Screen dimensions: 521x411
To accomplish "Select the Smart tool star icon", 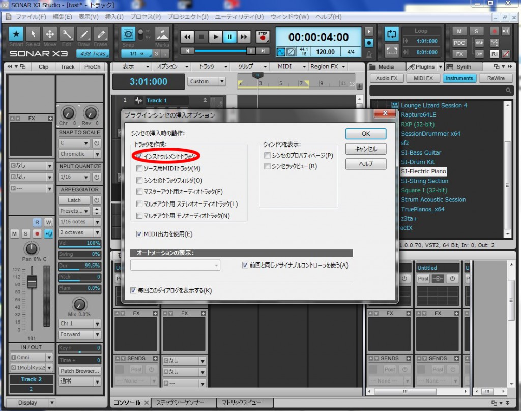I will (16, 34).
